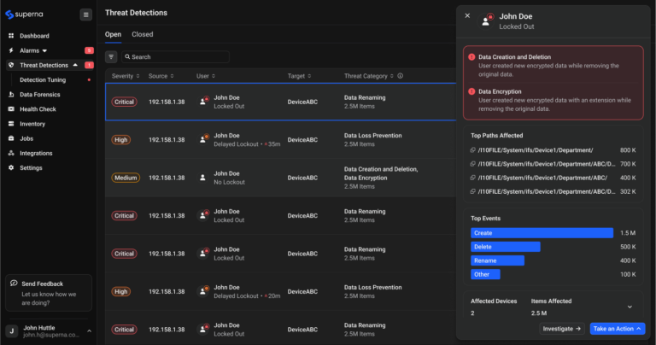Image resolution: width=656 pixels, height=345 pixels.
Task: Sort by Source column
Action: 161,76
